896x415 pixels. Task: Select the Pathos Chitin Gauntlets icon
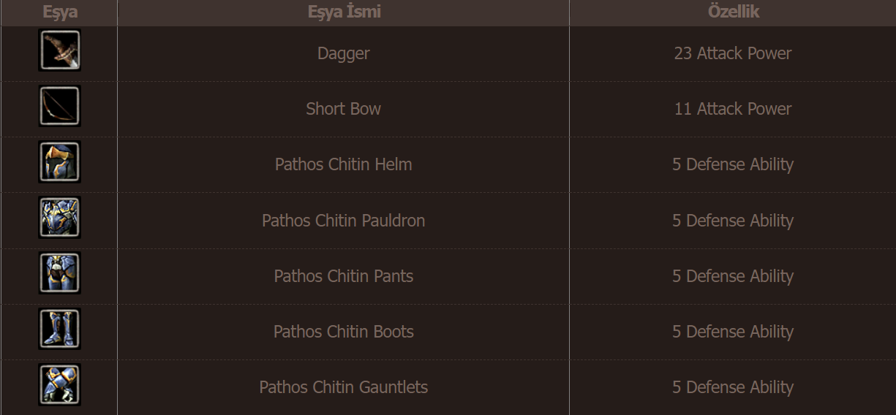pos(59,384)
